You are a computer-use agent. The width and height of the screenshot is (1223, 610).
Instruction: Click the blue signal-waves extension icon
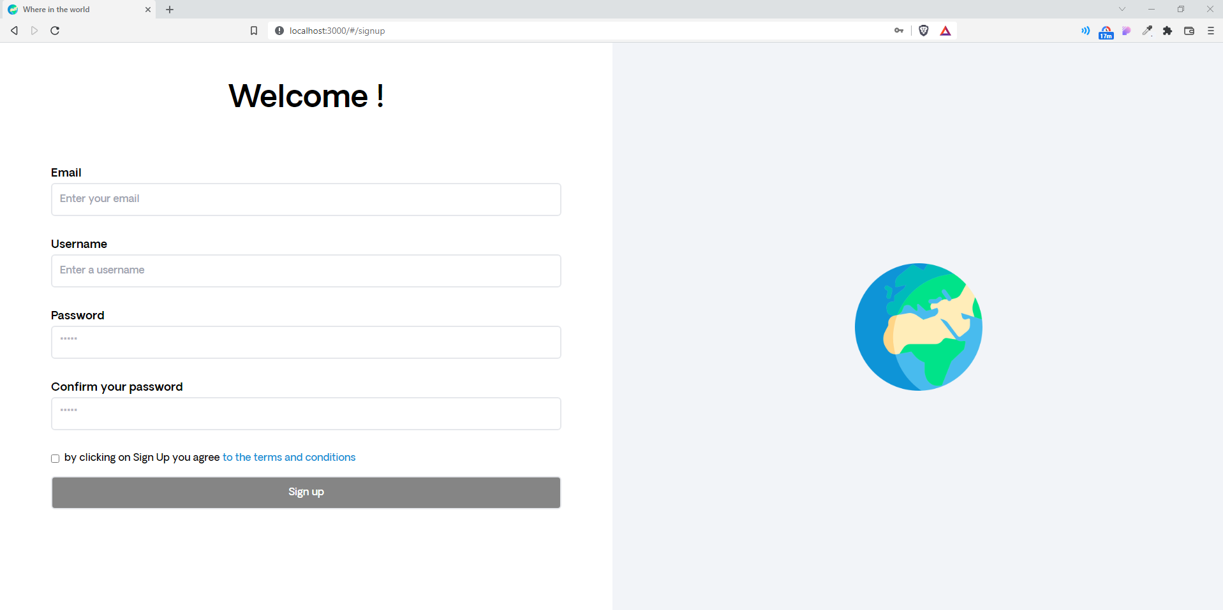tap(1085, 30)
